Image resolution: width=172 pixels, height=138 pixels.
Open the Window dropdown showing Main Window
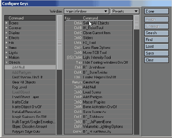(x=87, y=11)
